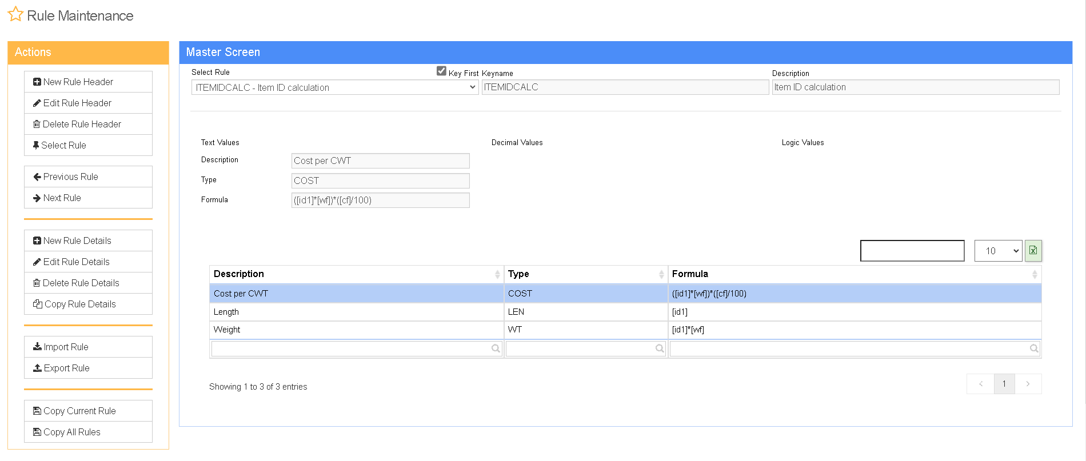This screenshot has height=461, width=1086.
Task: Sort the table by the Description column
Action: tap(357, 274)
